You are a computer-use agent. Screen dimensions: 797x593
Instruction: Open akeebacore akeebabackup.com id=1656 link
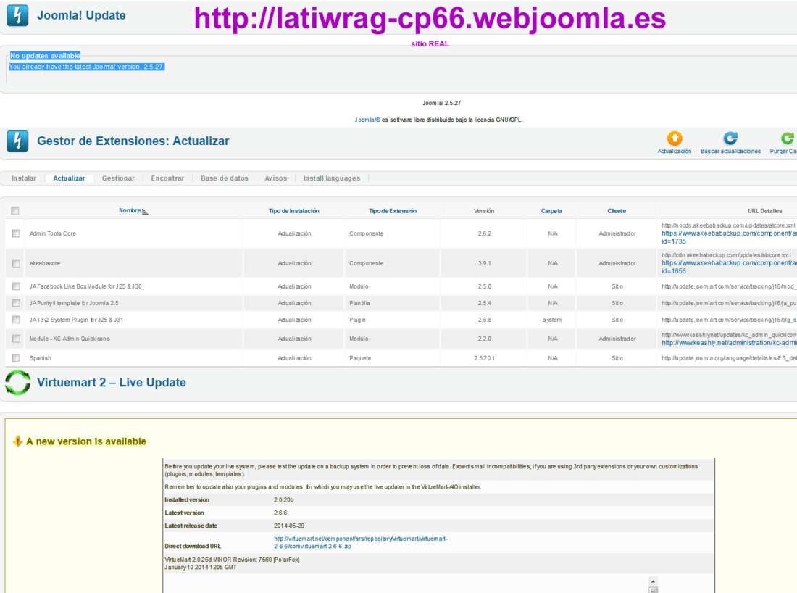729,267
